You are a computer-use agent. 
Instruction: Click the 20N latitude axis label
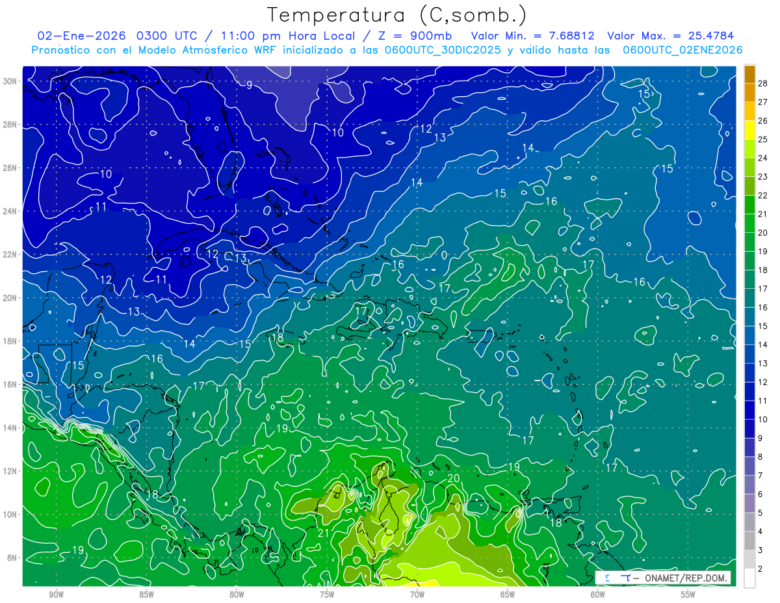(11, 298)
